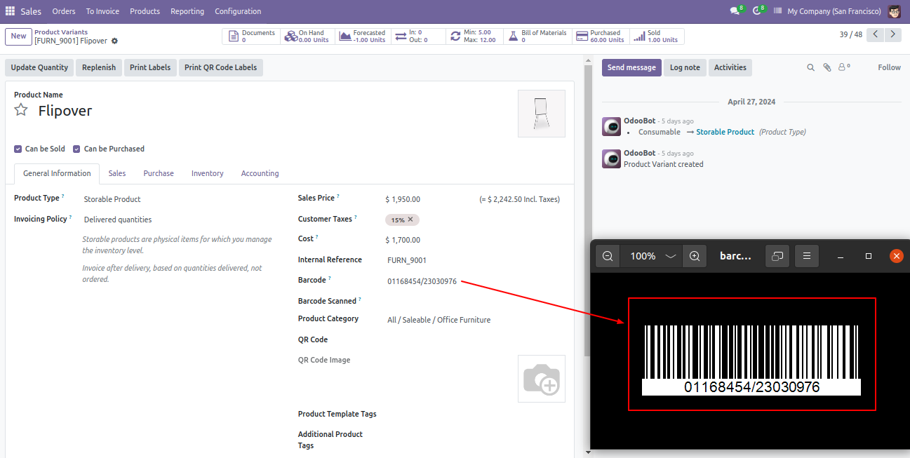Screen dimensions: 910x458
Task: Show followers using the person icon
Action: (x=845, y=67)
